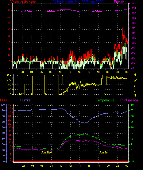Click the S compass letter beside direction chart

coord(134,85)
